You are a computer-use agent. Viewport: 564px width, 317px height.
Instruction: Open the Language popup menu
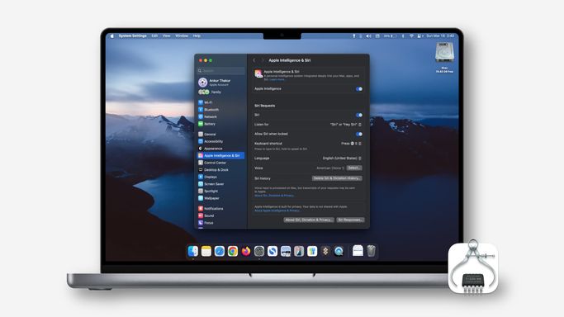click(x=342, y=158)
